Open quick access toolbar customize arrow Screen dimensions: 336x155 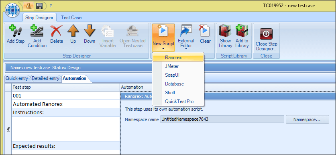click(x=51, y=6)
